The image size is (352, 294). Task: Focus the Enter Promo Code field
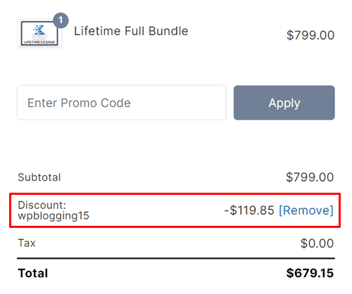(x=122, y=103)
